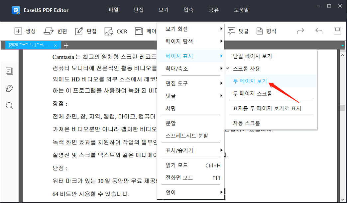Close the EaseUS PDF Editor window
347x203 pixels.
[340, 6]
